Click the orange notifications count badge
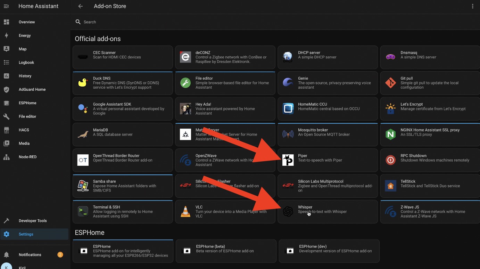Image resolution: width=480 pixels, height=269 pixels. click(x=60, y=255)
